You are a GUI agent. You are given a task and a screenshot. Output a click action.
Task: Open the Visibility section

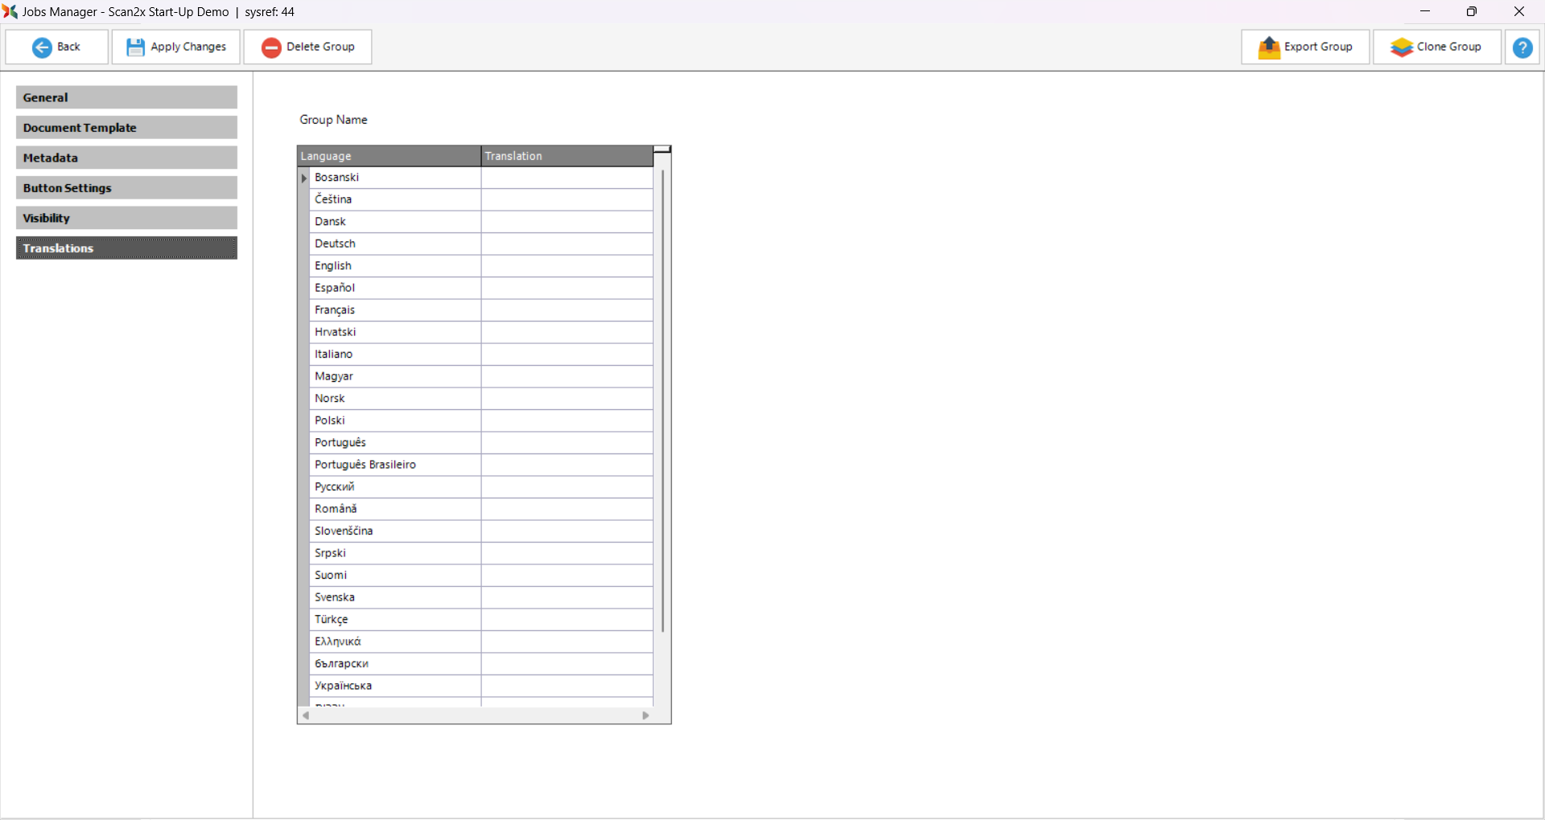tap(126, 218)
